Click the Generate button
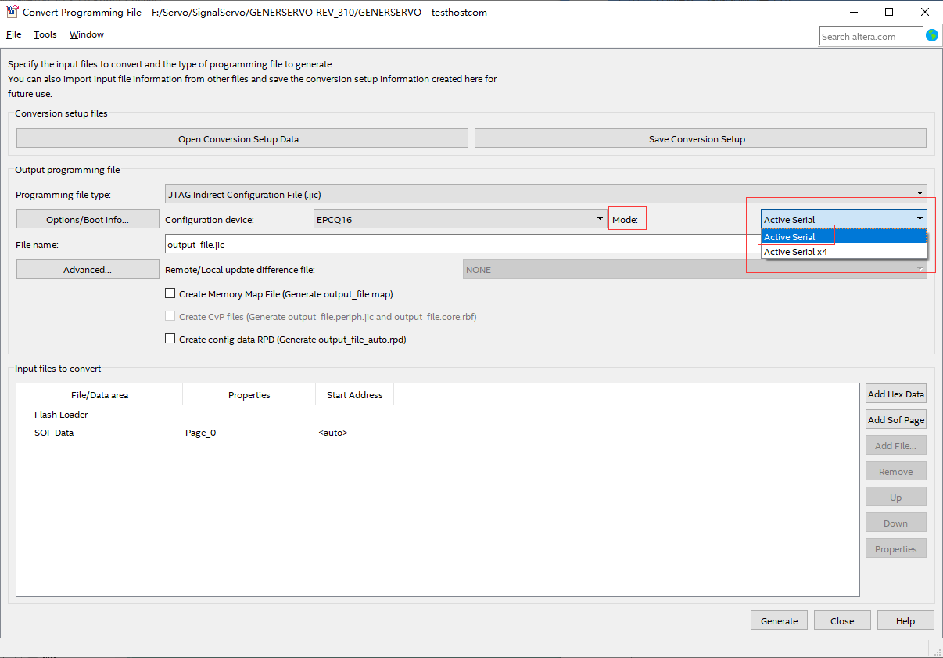943x658 pixels. pos(780,620)
